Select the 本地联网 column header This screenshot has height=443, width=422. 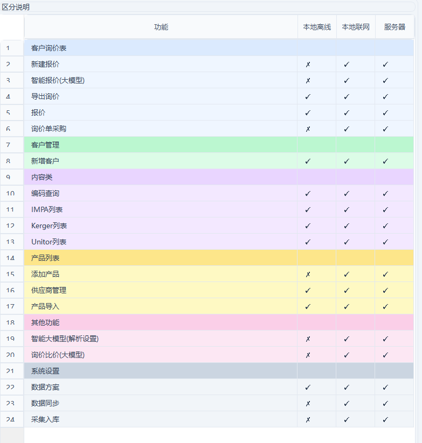click(x=356, y=27)
